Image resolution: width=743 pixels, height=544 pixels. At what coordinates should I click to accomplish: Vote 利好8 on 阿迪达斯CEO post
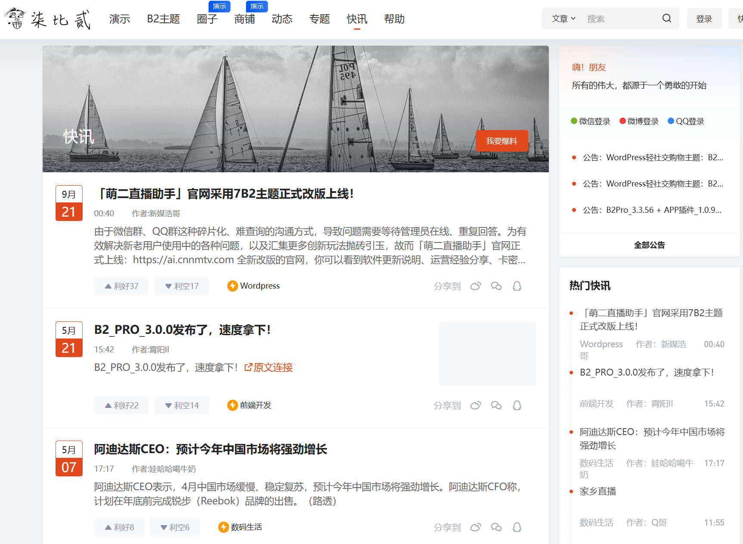[x=119, y=527]
